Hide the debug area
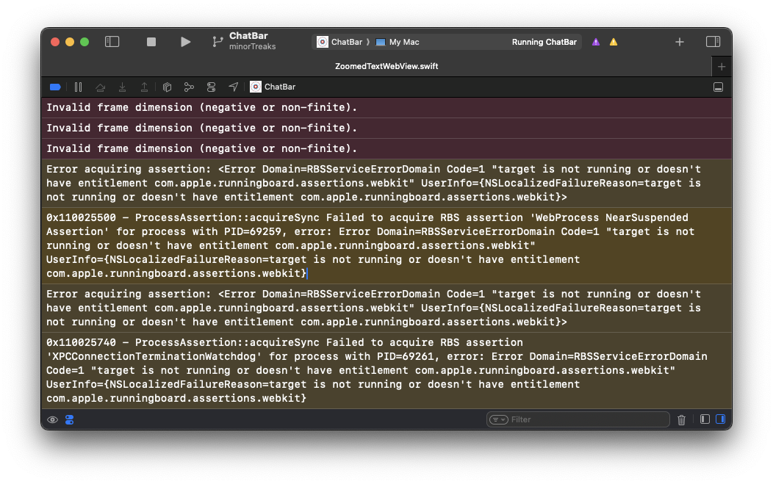The height and width of the screenshot is (484, 773). coord(718,87)
